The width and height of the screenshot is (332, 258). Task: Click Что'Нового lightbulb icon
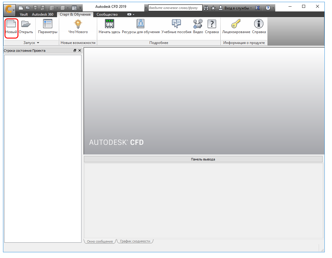pos(78,24)
